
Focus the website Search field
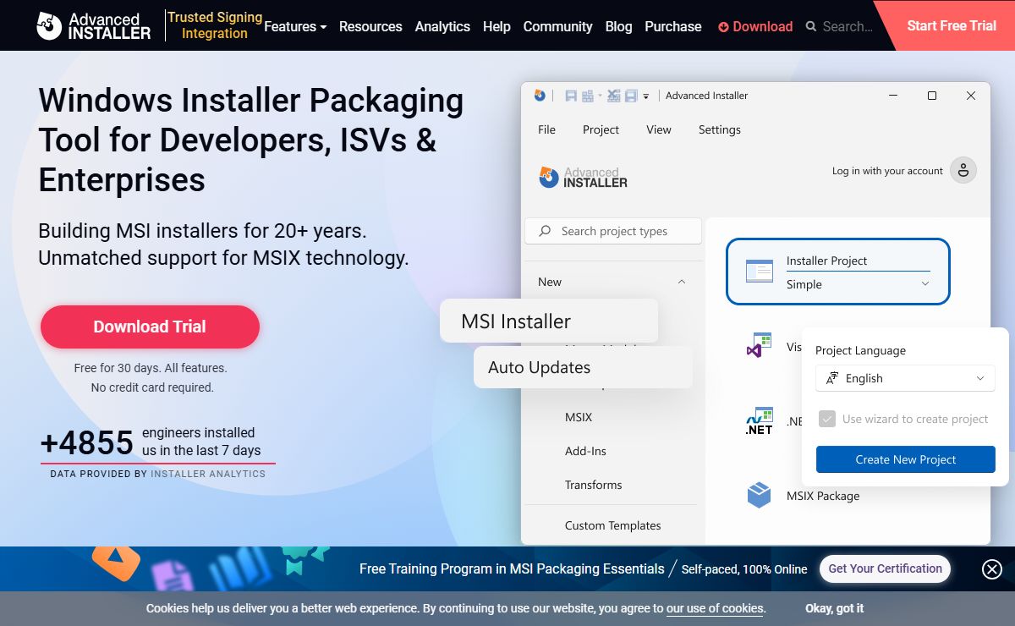[x=847, y=26]
